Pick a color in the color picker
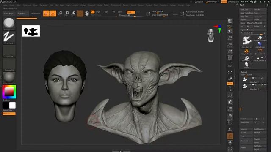271x152 pixels. tap(9, 92)
